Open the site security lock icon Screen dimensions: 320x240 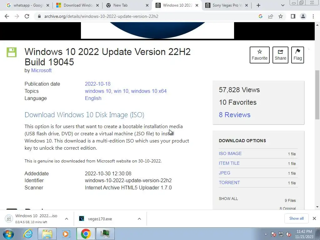[x=39, y=16]
